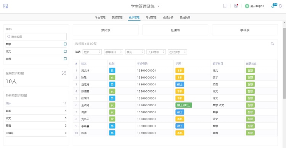
Task: Click the 男 gender tag for 陈涛
Action: [x=112, y=133]
